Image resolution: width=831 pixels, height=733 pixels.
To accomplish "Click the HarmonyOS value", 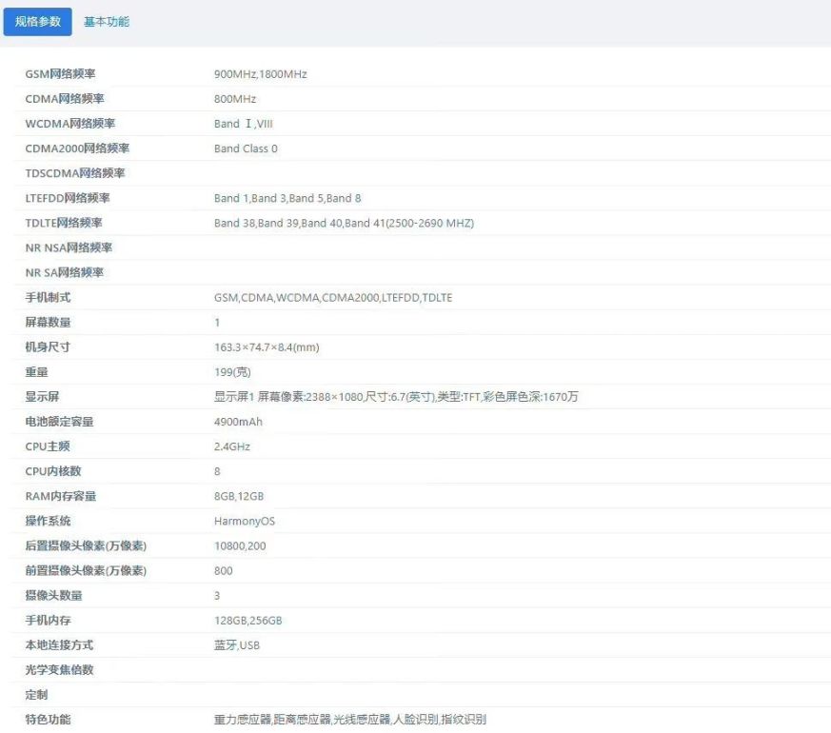I will [x=245, y=521].
